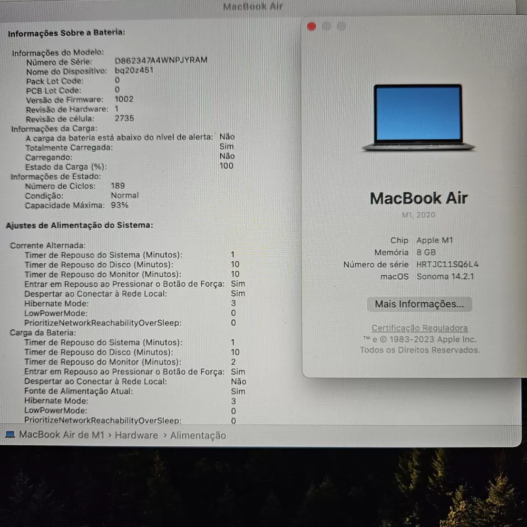
Task: Click the 'M1, 2020' model subtitle
Action: [x=418, y=214]
